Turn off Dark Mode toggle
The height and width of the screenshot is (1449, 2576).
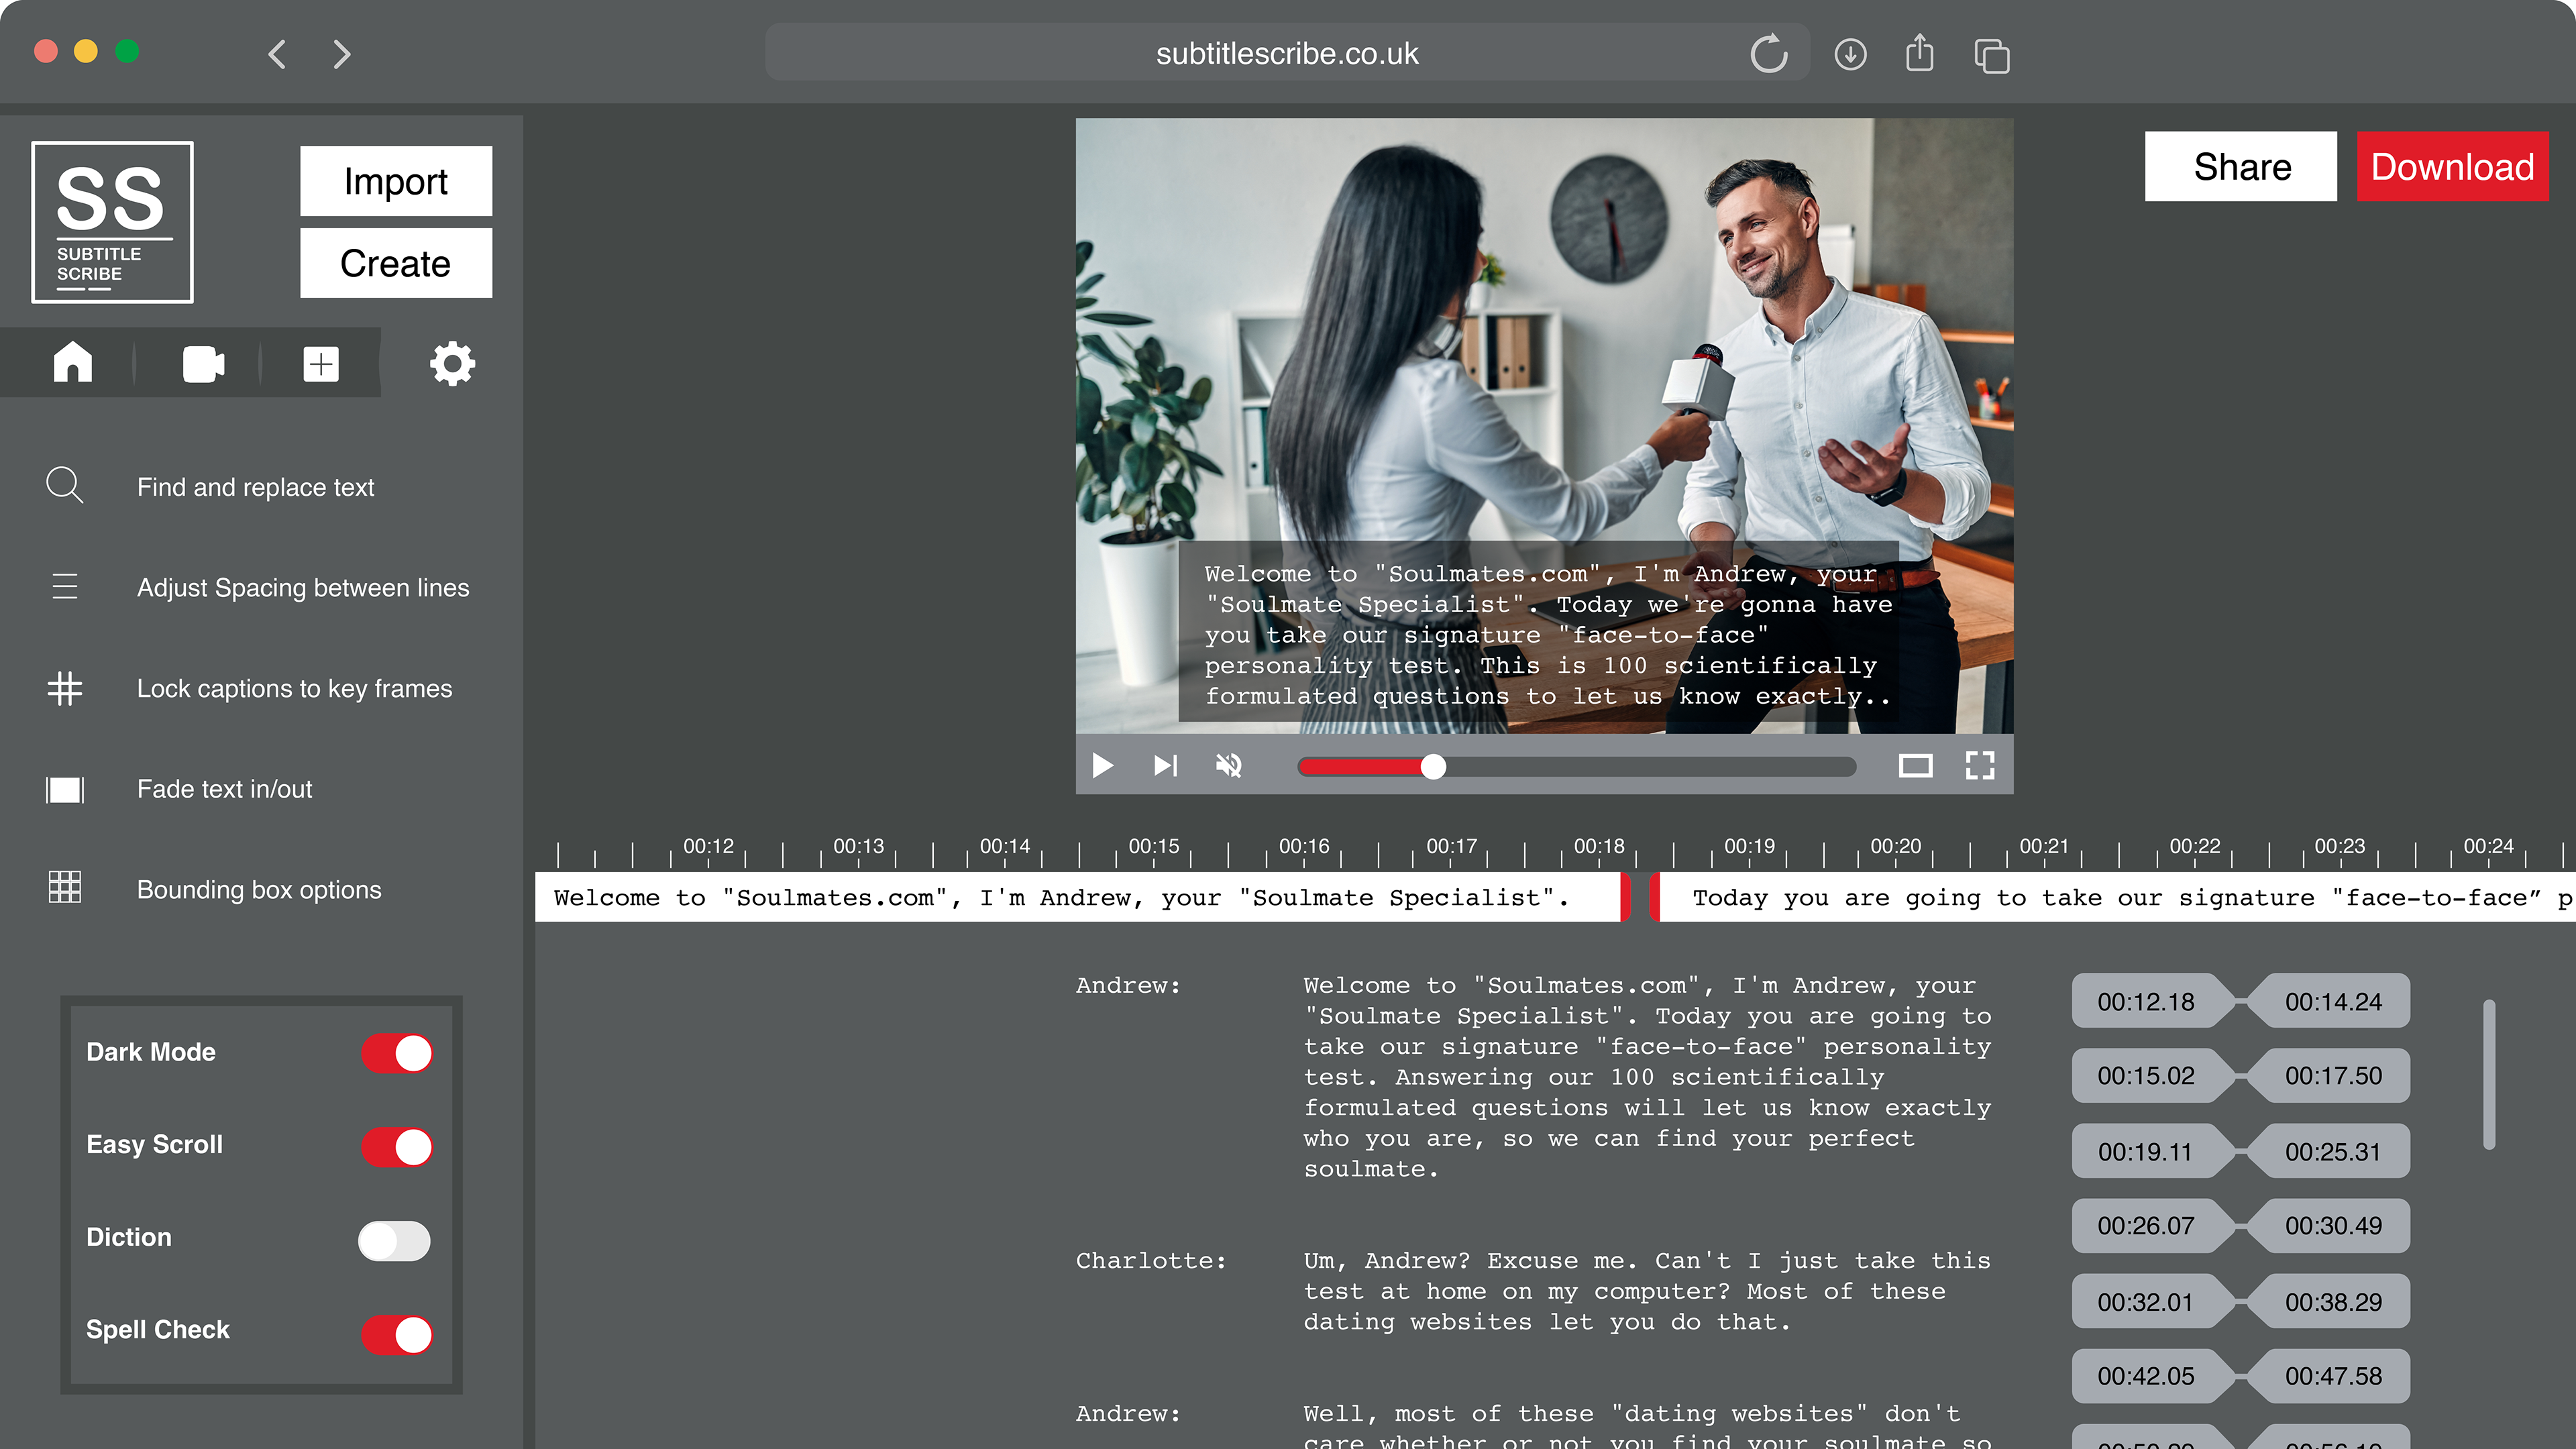tap(397, 1053)
